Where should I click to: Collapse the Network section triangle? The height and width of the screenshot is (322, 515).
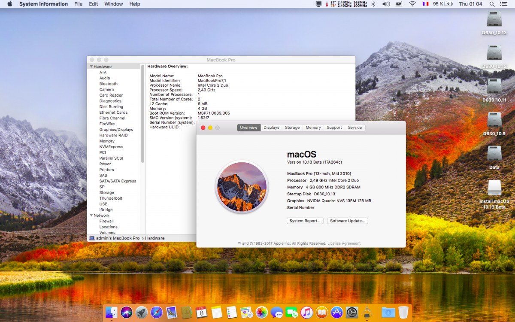click(x=91, y=216)
